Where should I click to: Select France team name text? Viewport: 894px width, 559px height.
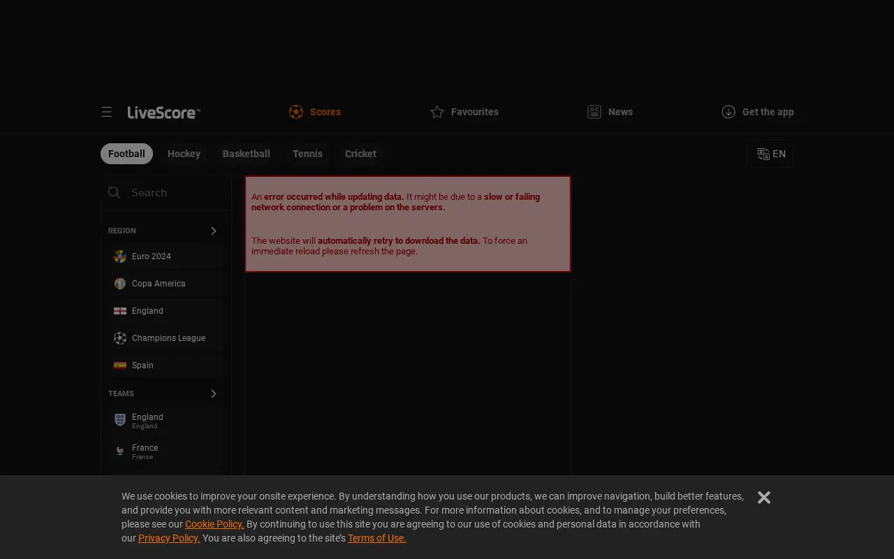pyautogui.click(x=145, y=448)
